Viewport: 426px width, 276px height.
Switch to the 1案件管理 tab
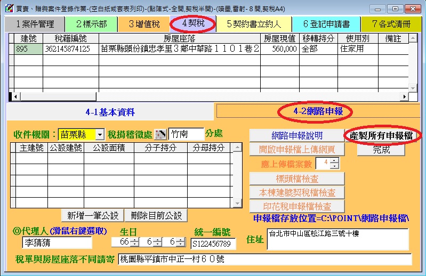35,24
